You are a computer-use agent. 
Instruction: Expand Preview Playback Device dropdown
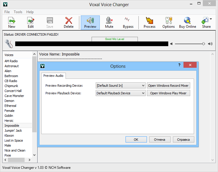143,93
